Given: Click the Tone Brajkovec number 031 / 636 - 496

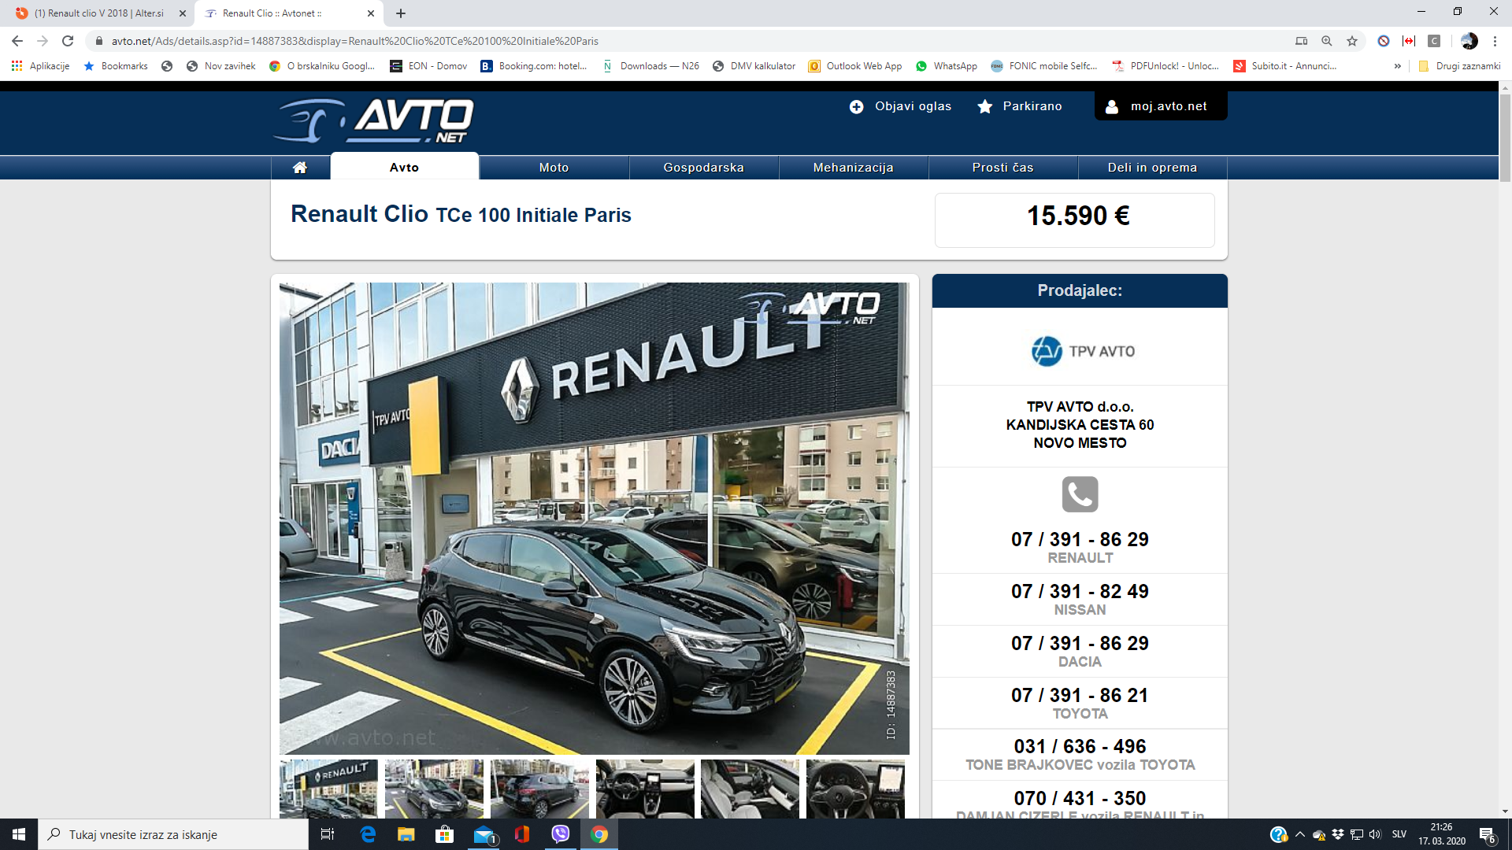Looking at the screenshot, I should (1080, 746).
